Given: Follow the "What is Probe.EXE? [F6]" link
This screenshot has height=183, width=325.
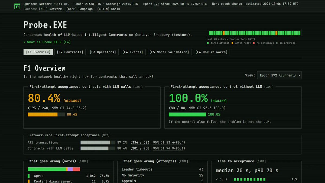Looking at the screenshot, I should point(47,42).
